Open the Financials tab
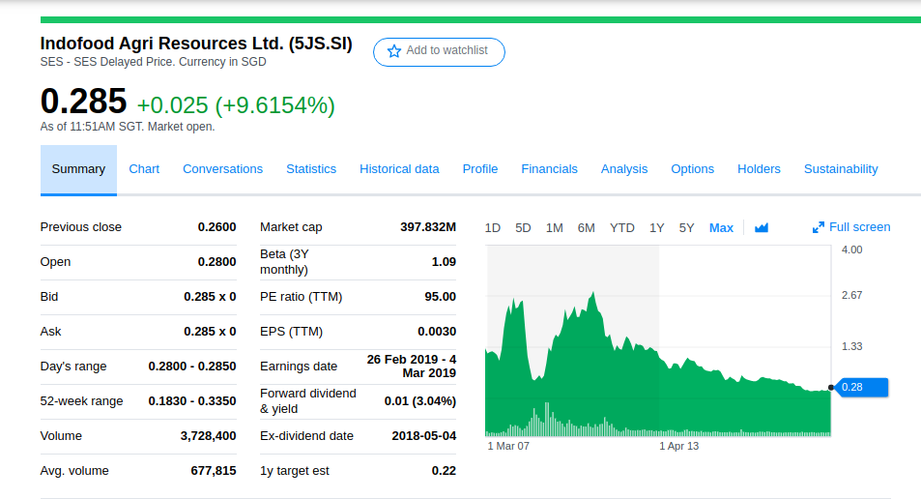This screenshot has width=921, height=499. click(549, 169)
